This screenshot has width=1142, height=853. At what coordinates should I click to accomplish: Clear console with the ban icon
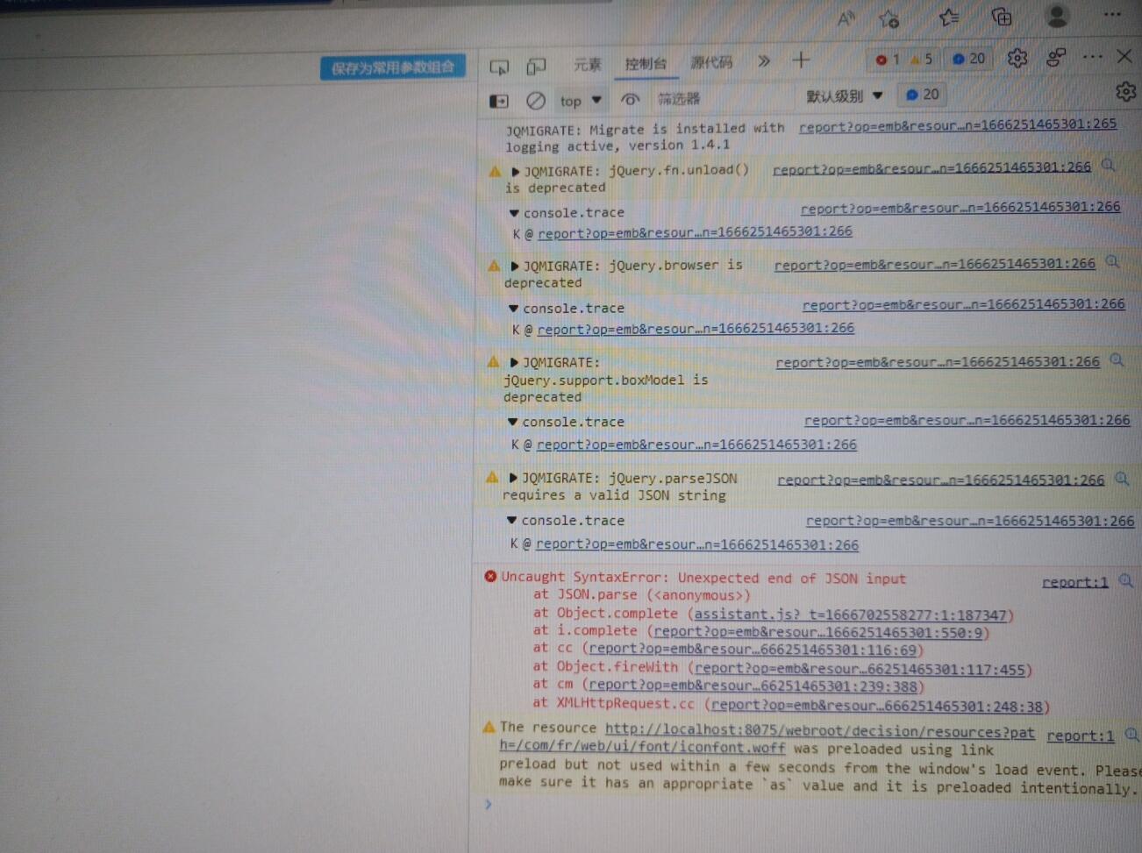535,101
